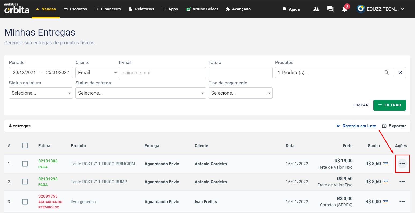Click Antonio Cordeiro in row 32101298
415x213 pixels.
(x=211, y=182)
